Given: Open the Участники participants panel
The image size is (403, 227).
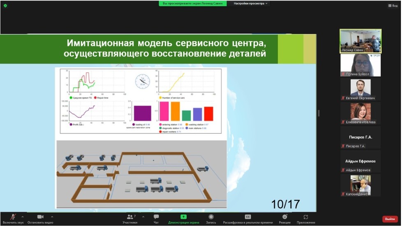Looking at the screenshot, I should click(130, 217).
